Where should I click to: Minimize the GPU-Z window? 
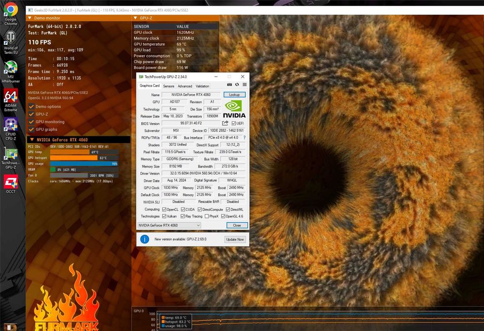tap(216, 77)
